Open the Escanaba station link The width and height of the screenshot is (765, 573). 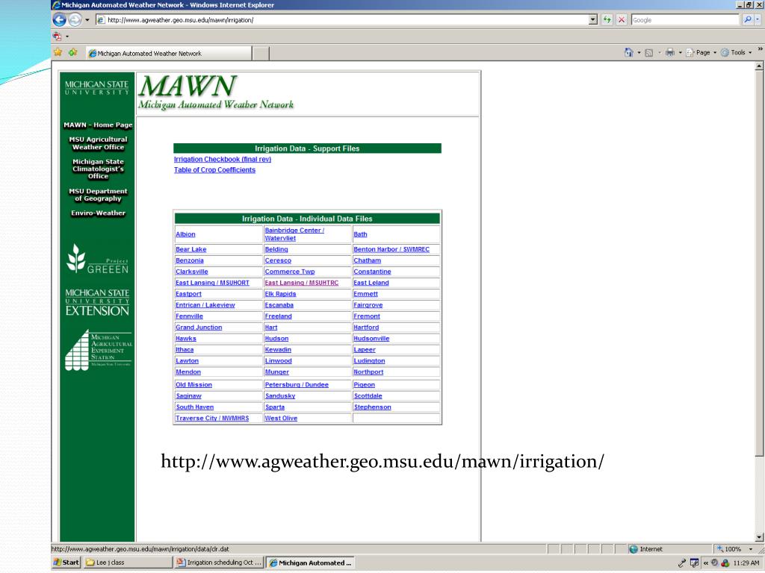point(279,305)
